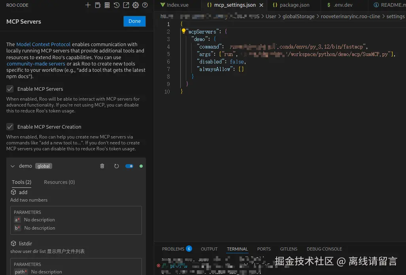The image size is (406, 275).
Task: Close the mcp_settings.json tab
Action: pyautogui.click(x=262, y=5)
